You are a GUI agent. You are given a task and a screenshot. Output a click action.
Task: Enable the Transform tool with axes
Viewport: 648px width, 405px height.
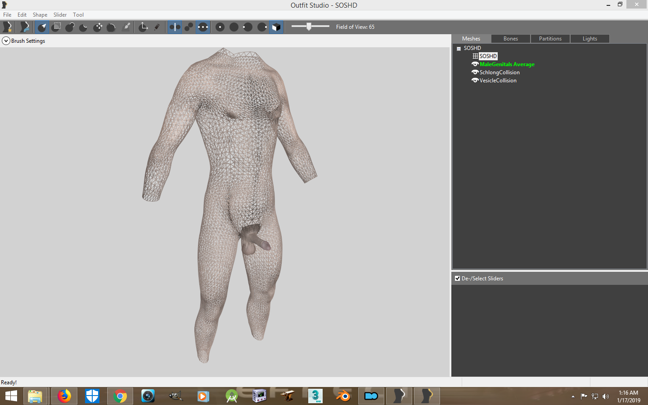click(143, 27)
